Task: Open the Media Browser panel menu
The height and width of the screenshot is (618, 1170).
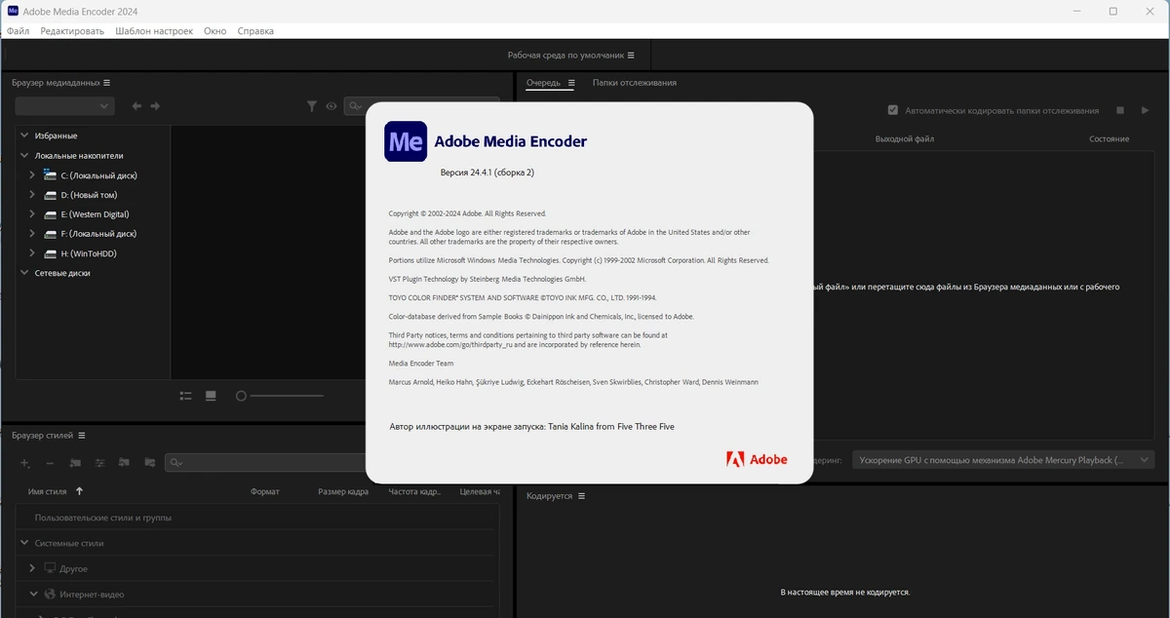Action: (x=107, y=83)
